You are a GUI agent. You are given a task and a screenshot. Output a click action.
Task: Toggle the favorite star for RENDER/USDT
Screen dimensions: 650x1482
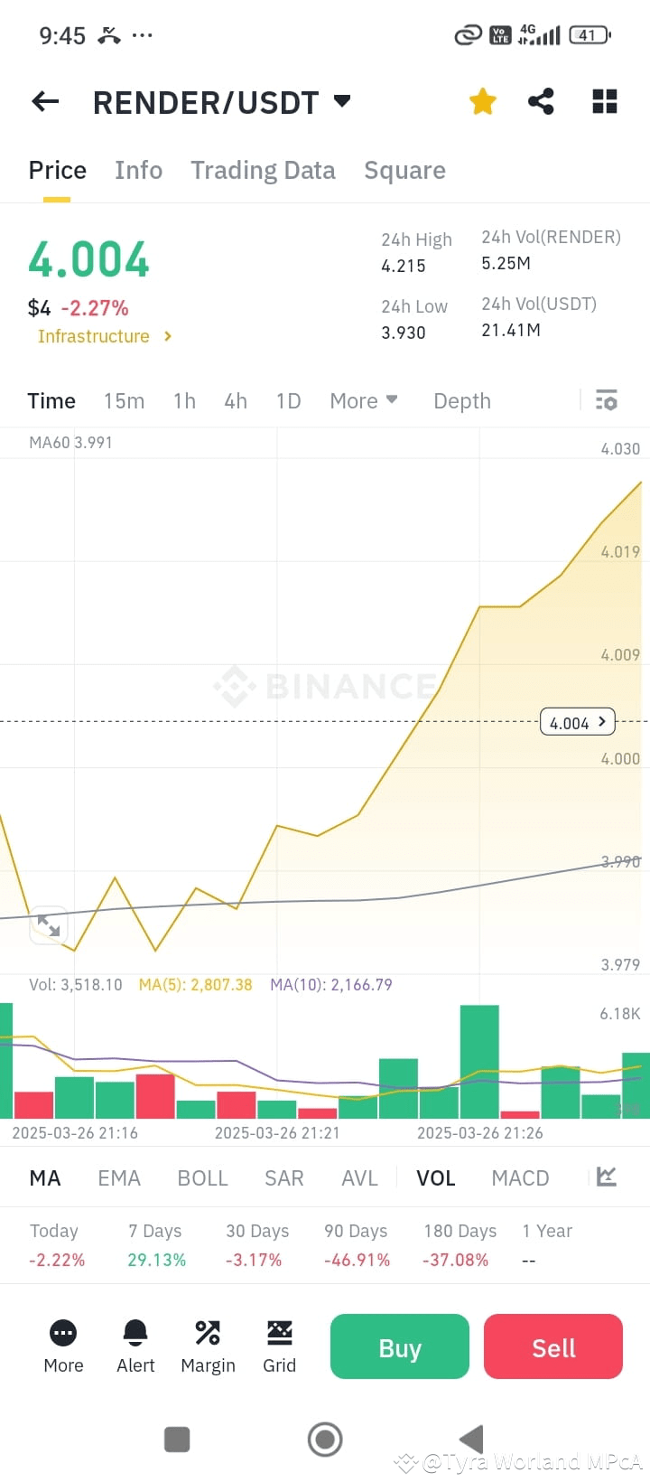[482, 101]
